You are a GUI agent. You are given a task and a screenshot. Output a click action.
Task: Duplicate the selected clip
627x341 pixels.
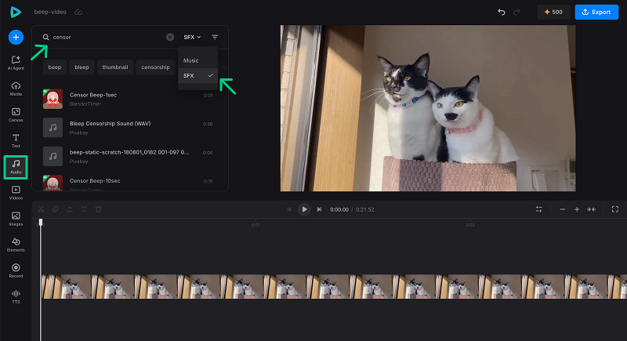tap(55, 209)
